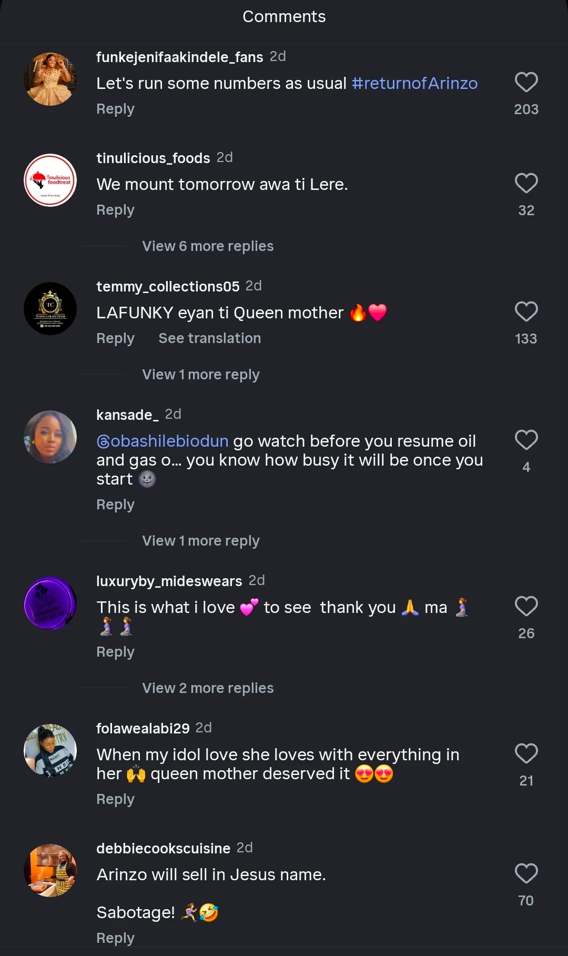Reply to funkejenifaakindele_fans' comment
The image size is (568, 956).
click(115, 109)
